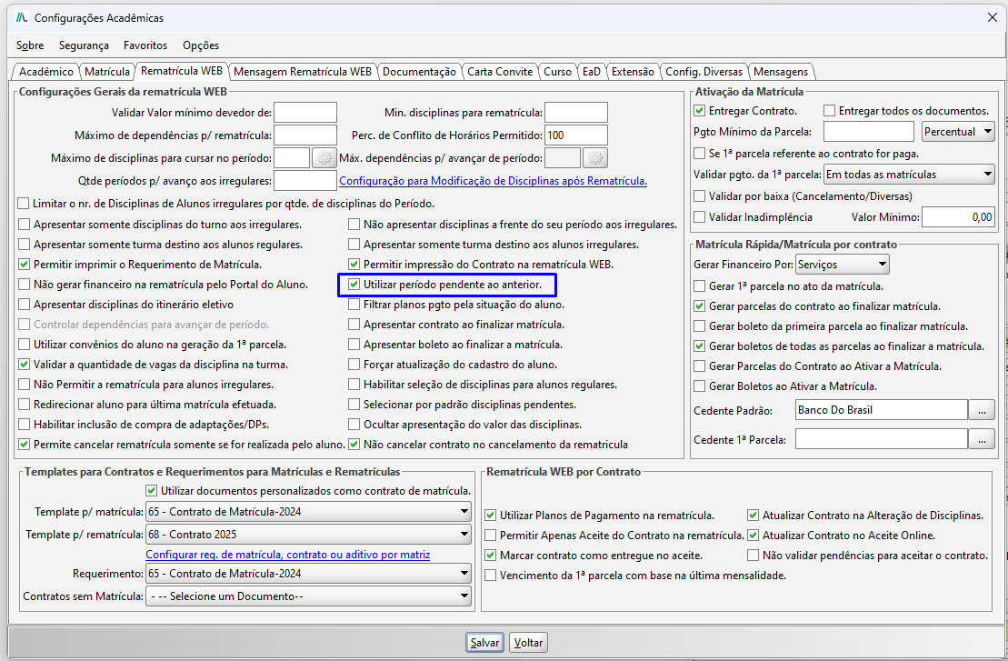Uncheck Utilizar período pendente ao anterior
1008x661 pixels.
(x=354, y=285)
